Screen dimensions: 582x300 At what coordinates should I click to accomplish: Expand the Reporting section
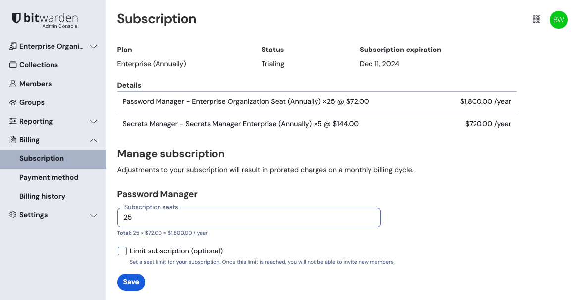coord(94,121)
